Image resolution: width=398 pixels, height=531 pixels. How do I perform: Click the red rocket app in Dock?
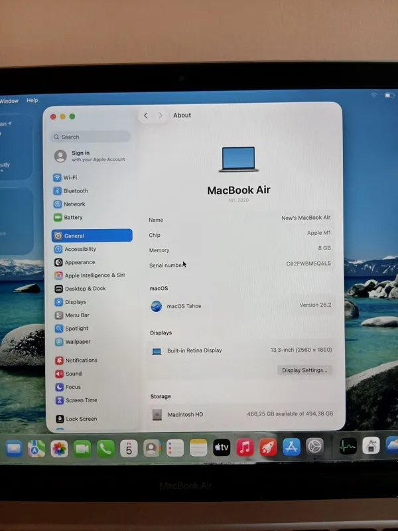(x=269, y=447)
